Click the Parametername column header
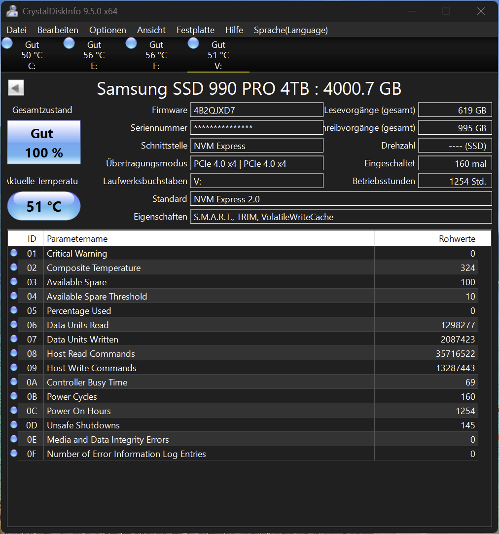The image size is (499, 534). tap(209, 238)
